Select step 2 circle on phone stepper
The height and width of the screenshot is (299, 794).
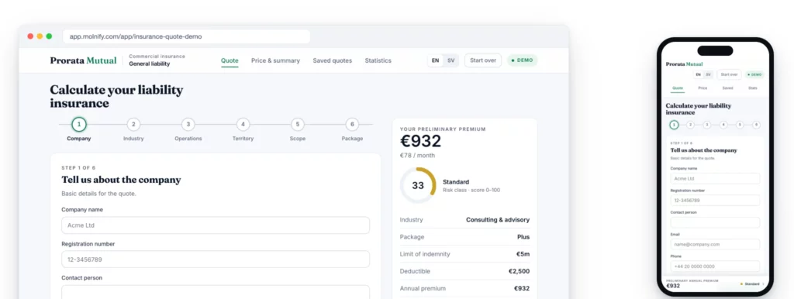[x=690, y=125]
